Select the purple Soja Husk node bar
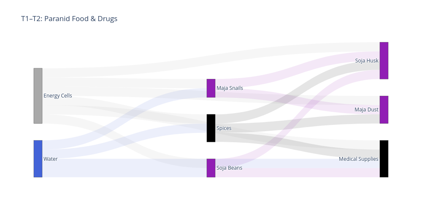The width and height of the screenshot is (422, 211). (384, 60)
